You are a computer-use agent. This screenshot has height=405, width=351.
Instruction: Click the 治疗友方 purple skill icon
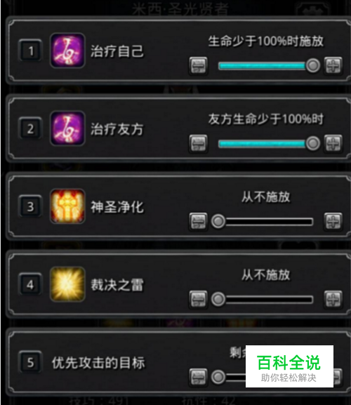67,128
